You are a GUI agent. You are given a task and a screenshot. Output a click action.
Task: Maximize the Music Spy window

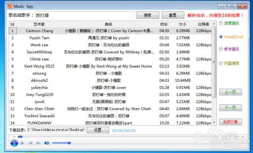click(x=232, y=7)
